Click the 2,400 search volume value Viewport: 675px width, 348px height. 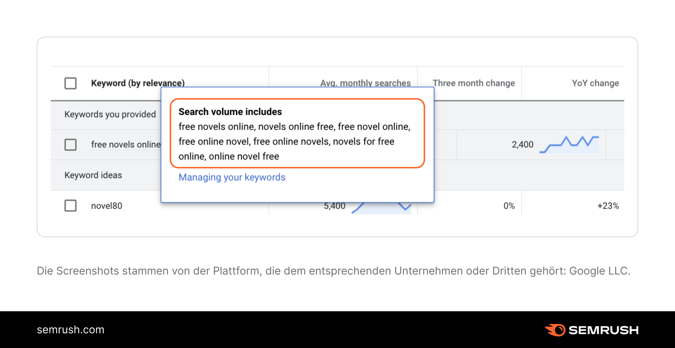pyautogui.click(x=523, y=145)
